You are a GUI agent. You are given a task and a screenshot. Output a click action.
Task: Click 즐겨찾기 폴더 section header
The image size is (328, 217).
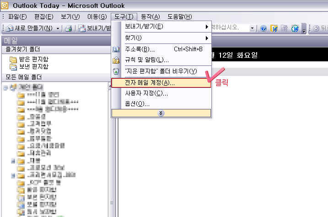(x=56, y=49)
